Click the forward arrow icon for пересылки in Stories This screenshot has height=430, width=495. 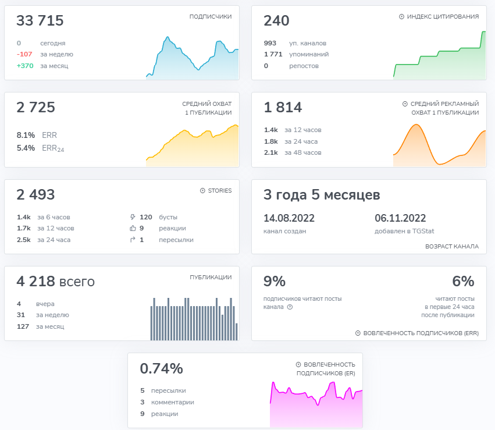[133, 240]
